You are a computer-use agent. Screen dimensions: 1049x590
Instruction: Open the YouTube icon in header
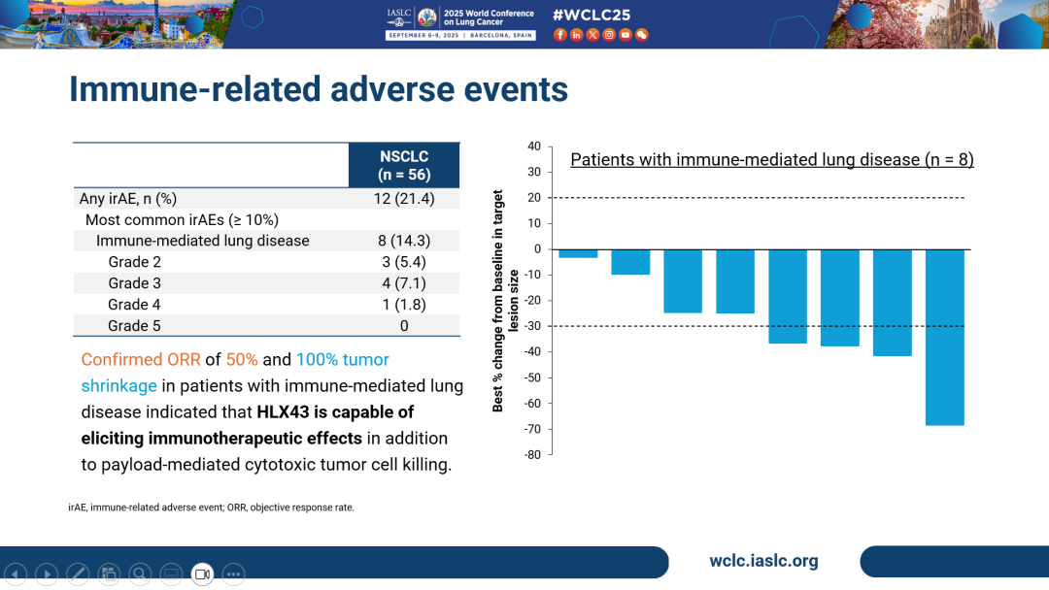point(626,35)
